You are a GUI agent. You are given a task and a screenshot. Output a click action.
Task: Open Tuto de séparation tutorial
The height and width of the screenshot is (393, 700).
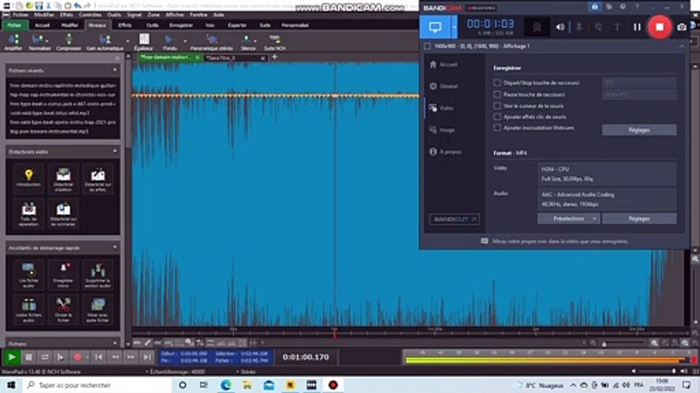(x=28, y=214)
